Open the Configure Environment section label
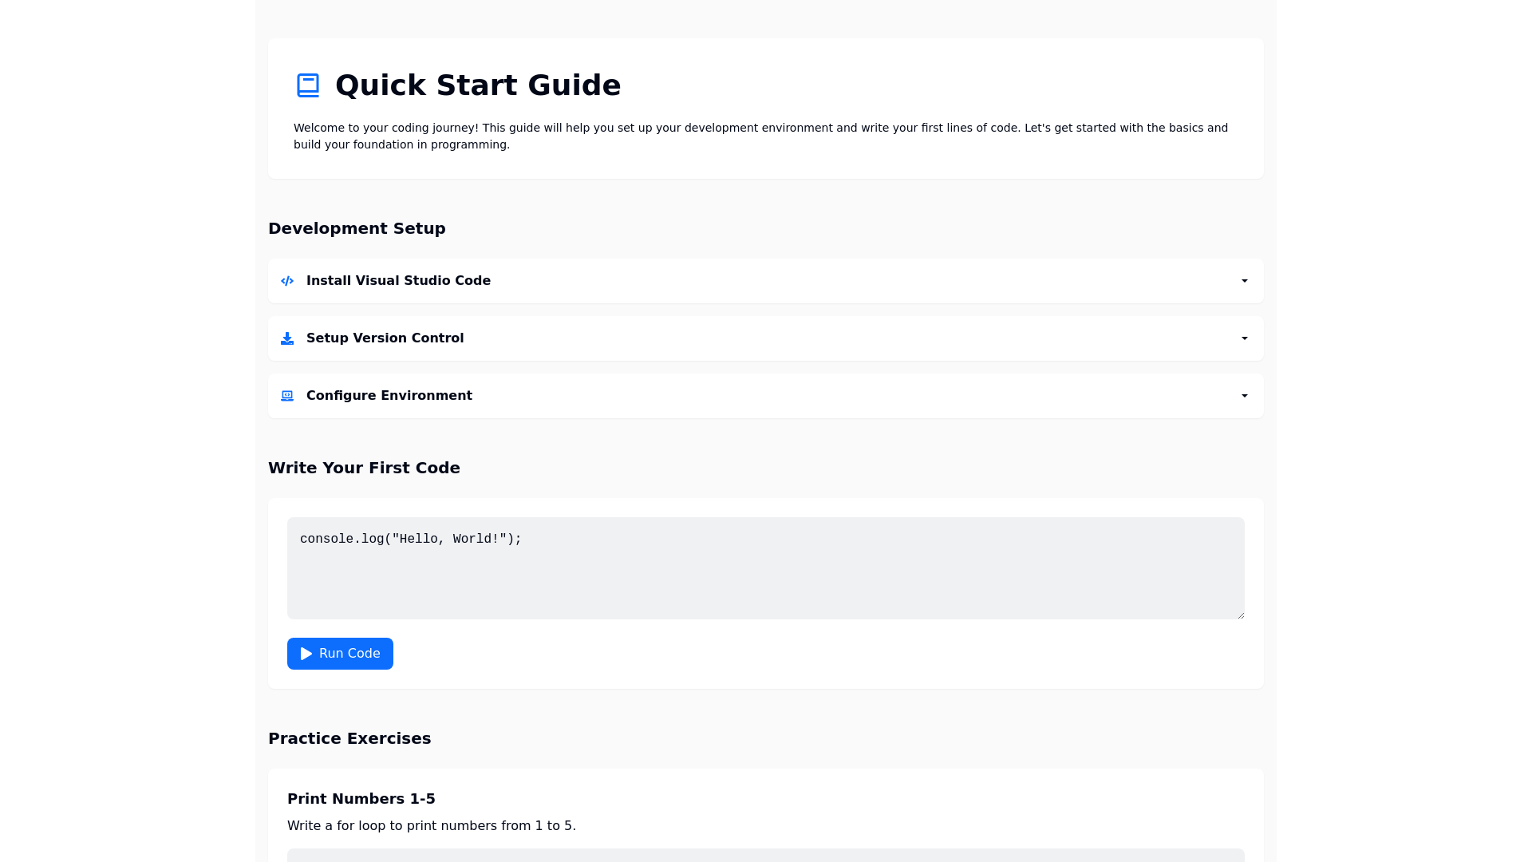1532x862 pixels. click(389, 396)
